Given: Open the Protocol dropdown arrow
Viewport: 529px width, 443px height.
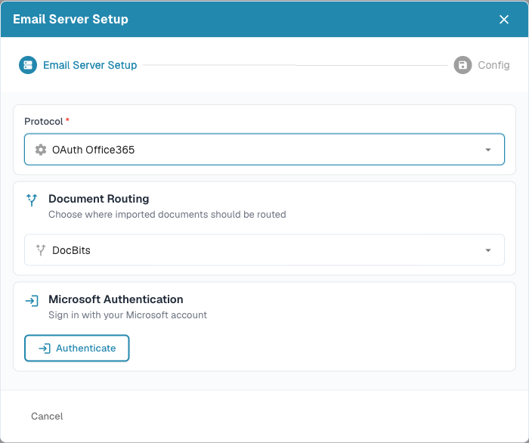Looking at the screenshot, I should (x=488, y=150).
